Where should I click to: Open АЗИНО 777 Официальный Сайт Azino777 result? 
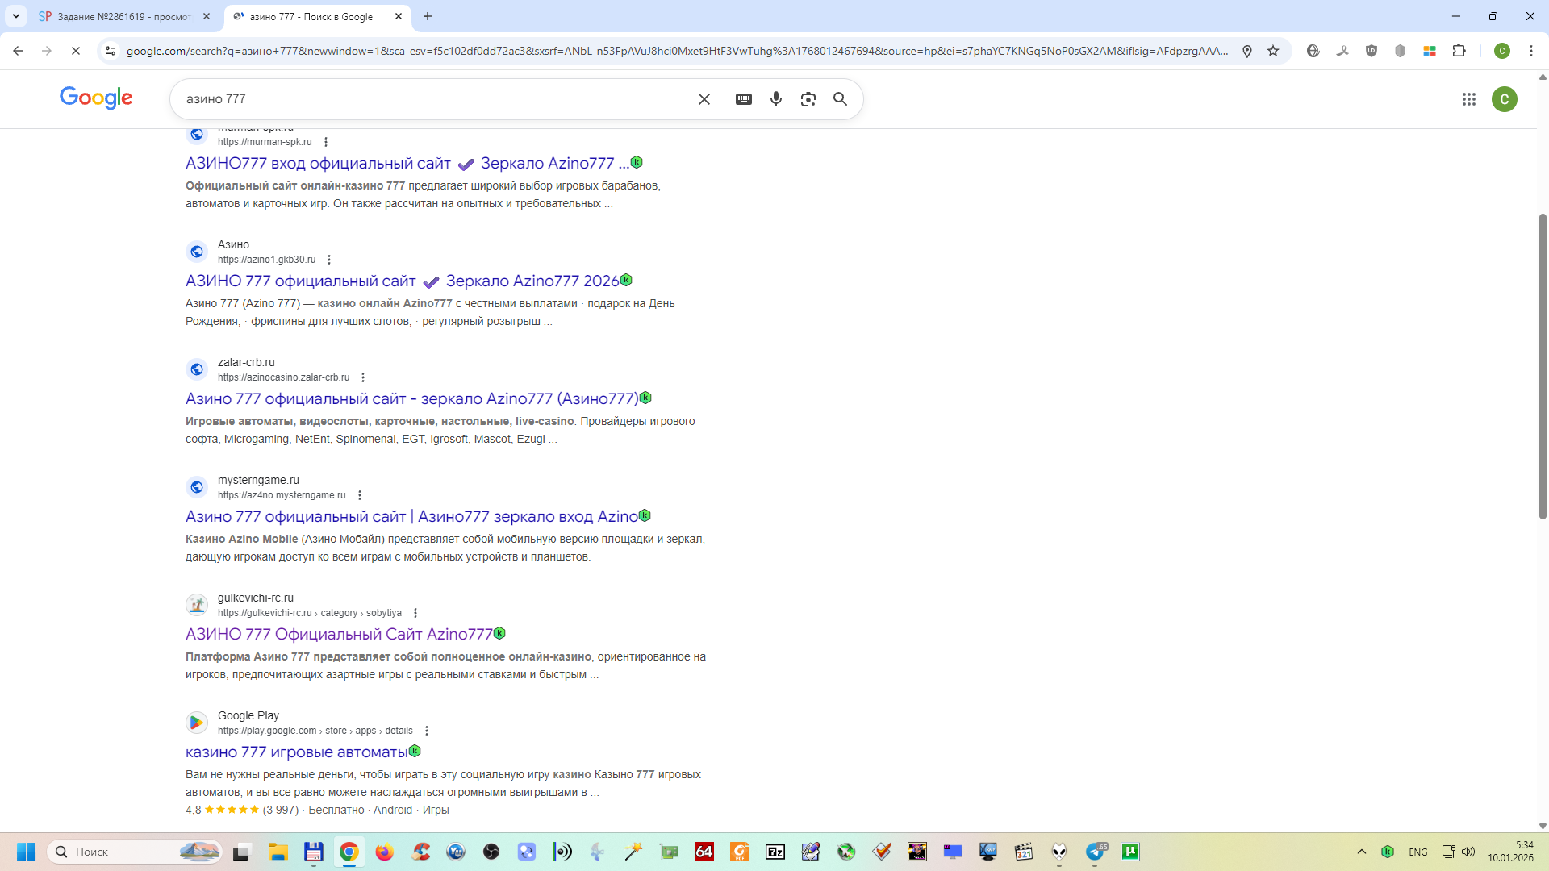(x=339, y=635)
